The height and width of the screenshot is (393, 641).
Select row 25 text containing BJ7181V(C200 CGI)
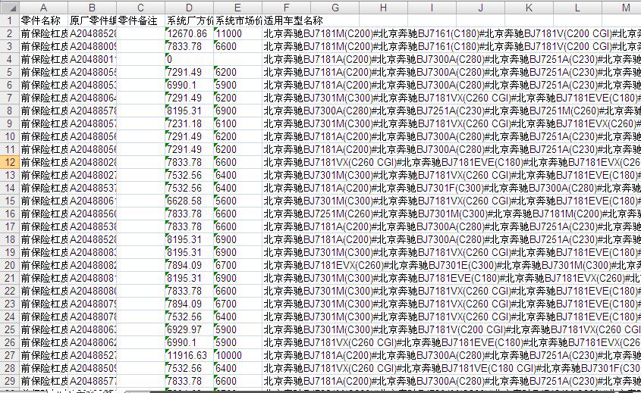452,329
